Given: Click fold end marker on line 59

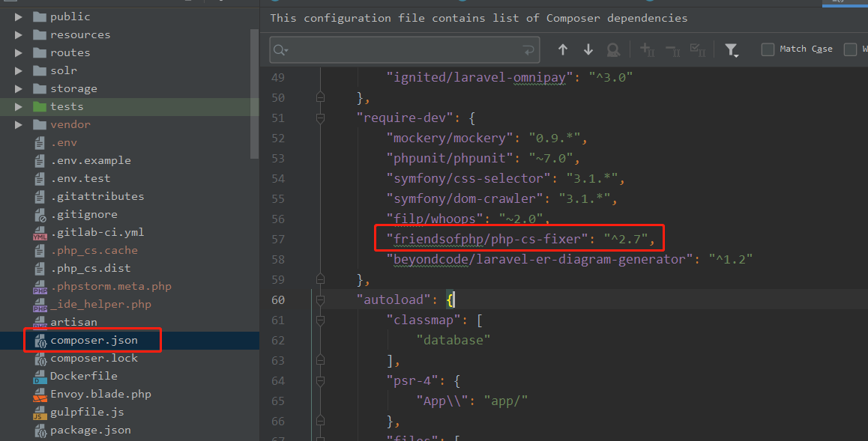Looking at the screenshot, I should (x=320, y=279).
